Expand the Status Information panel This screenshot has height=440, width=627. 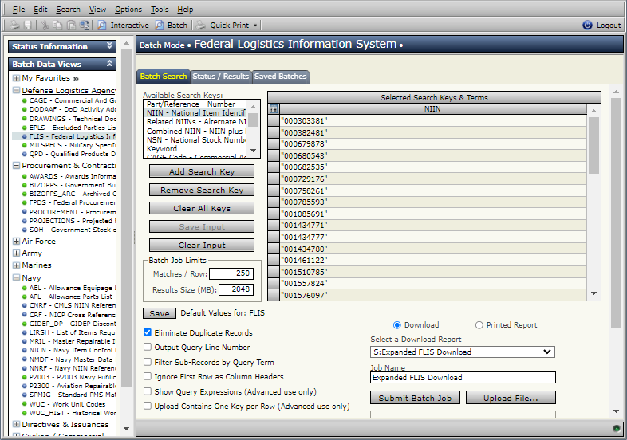(109, 46)
